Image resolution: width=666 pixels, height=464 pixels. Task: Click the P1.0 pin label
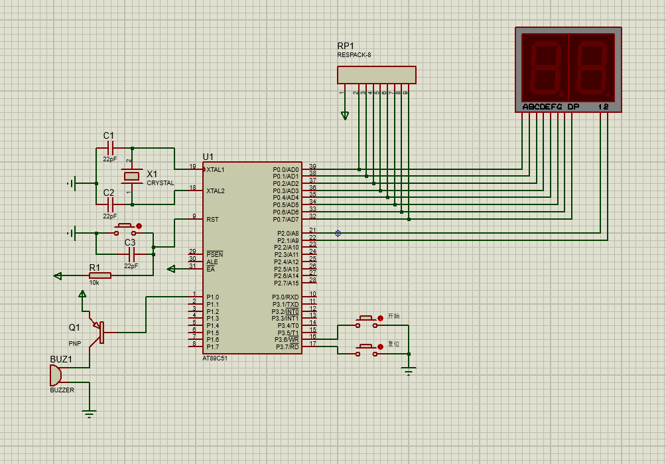(213, 297)
